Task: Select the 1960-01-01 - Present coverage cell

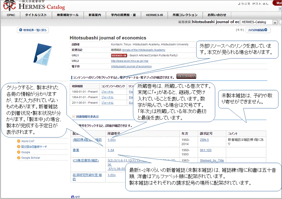Action: (85, 92)
